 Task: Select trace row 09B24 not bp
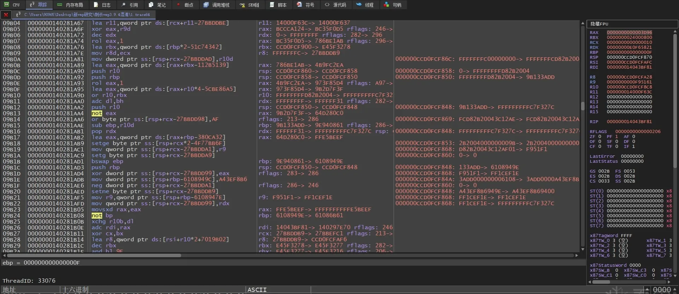290,215
